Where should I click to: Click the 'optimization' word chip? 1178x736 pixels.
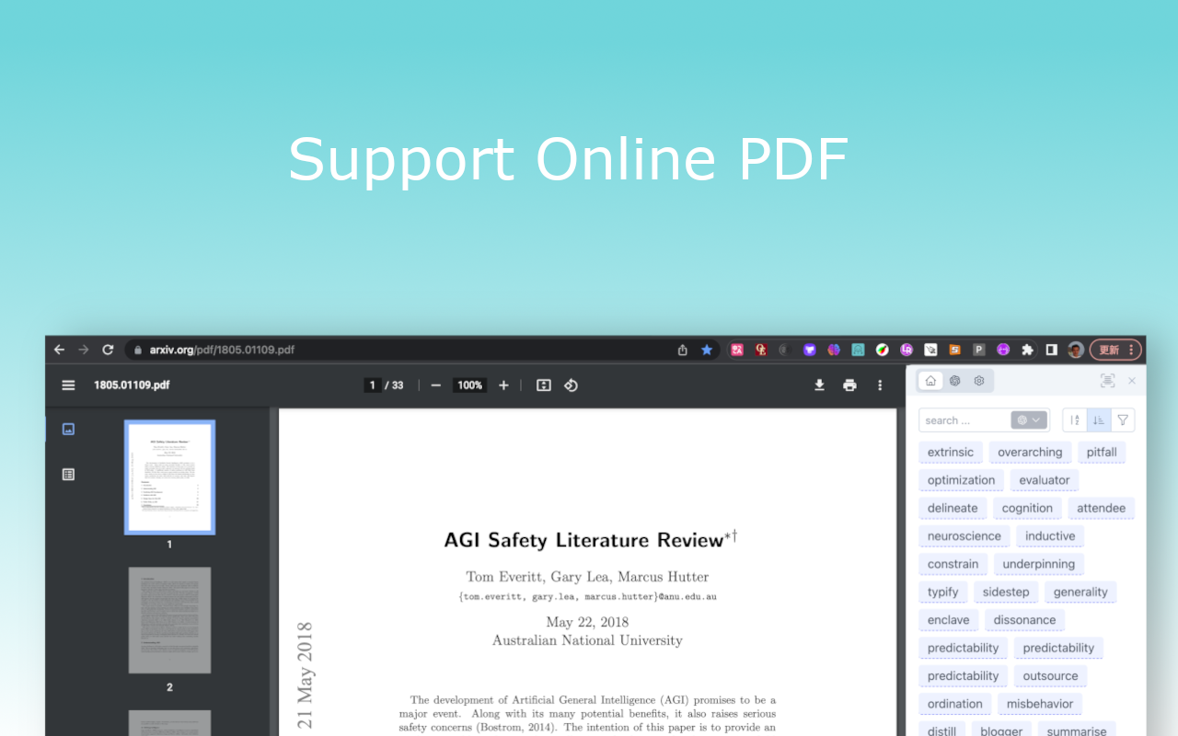point(962,480)
